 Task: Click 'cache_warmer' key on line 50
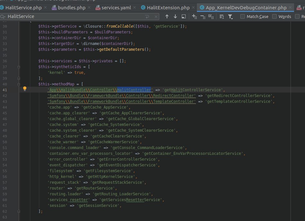63,142
